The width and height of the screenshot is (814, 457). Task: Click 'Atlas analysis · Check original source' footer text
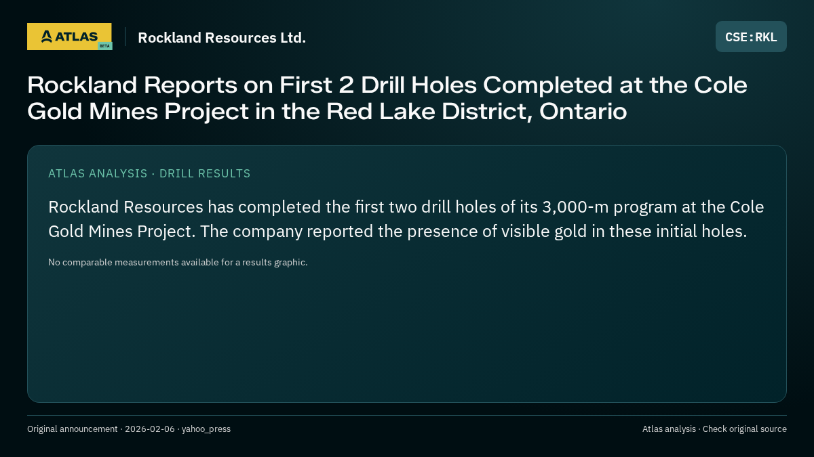coord(714,429)
